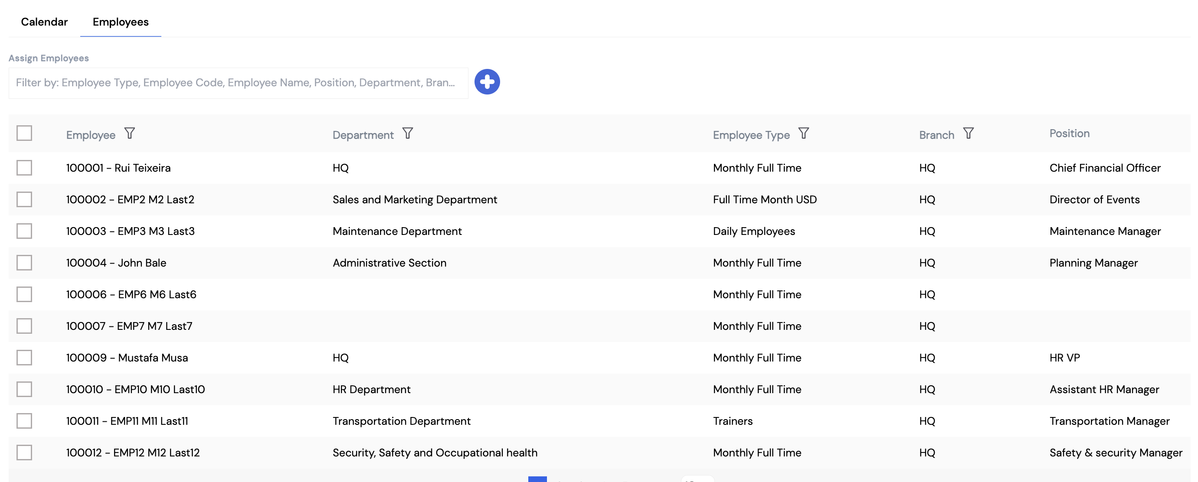Click the Department column header
Screen dimensions: 1198x482
pos(363,135)
